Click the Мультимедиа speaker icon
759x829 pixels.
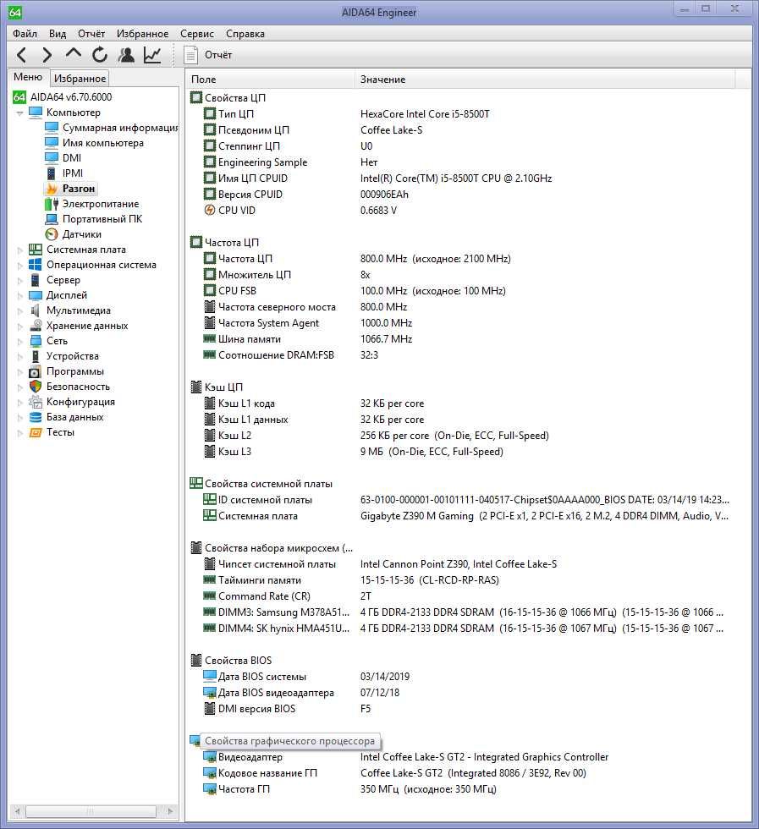pyautogui.click(x=36, y=310)
